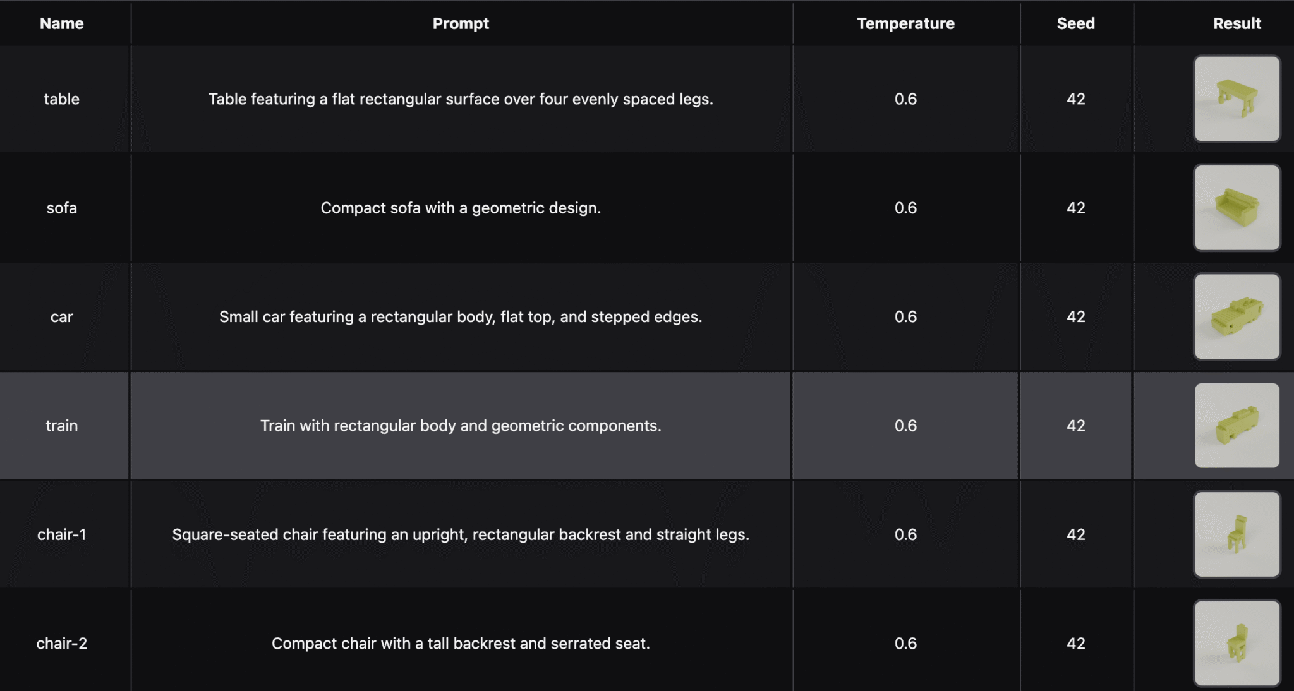Click the Prompt column header
The width and height of the screenshot is (1294, 691).
[x=461, y=23]
